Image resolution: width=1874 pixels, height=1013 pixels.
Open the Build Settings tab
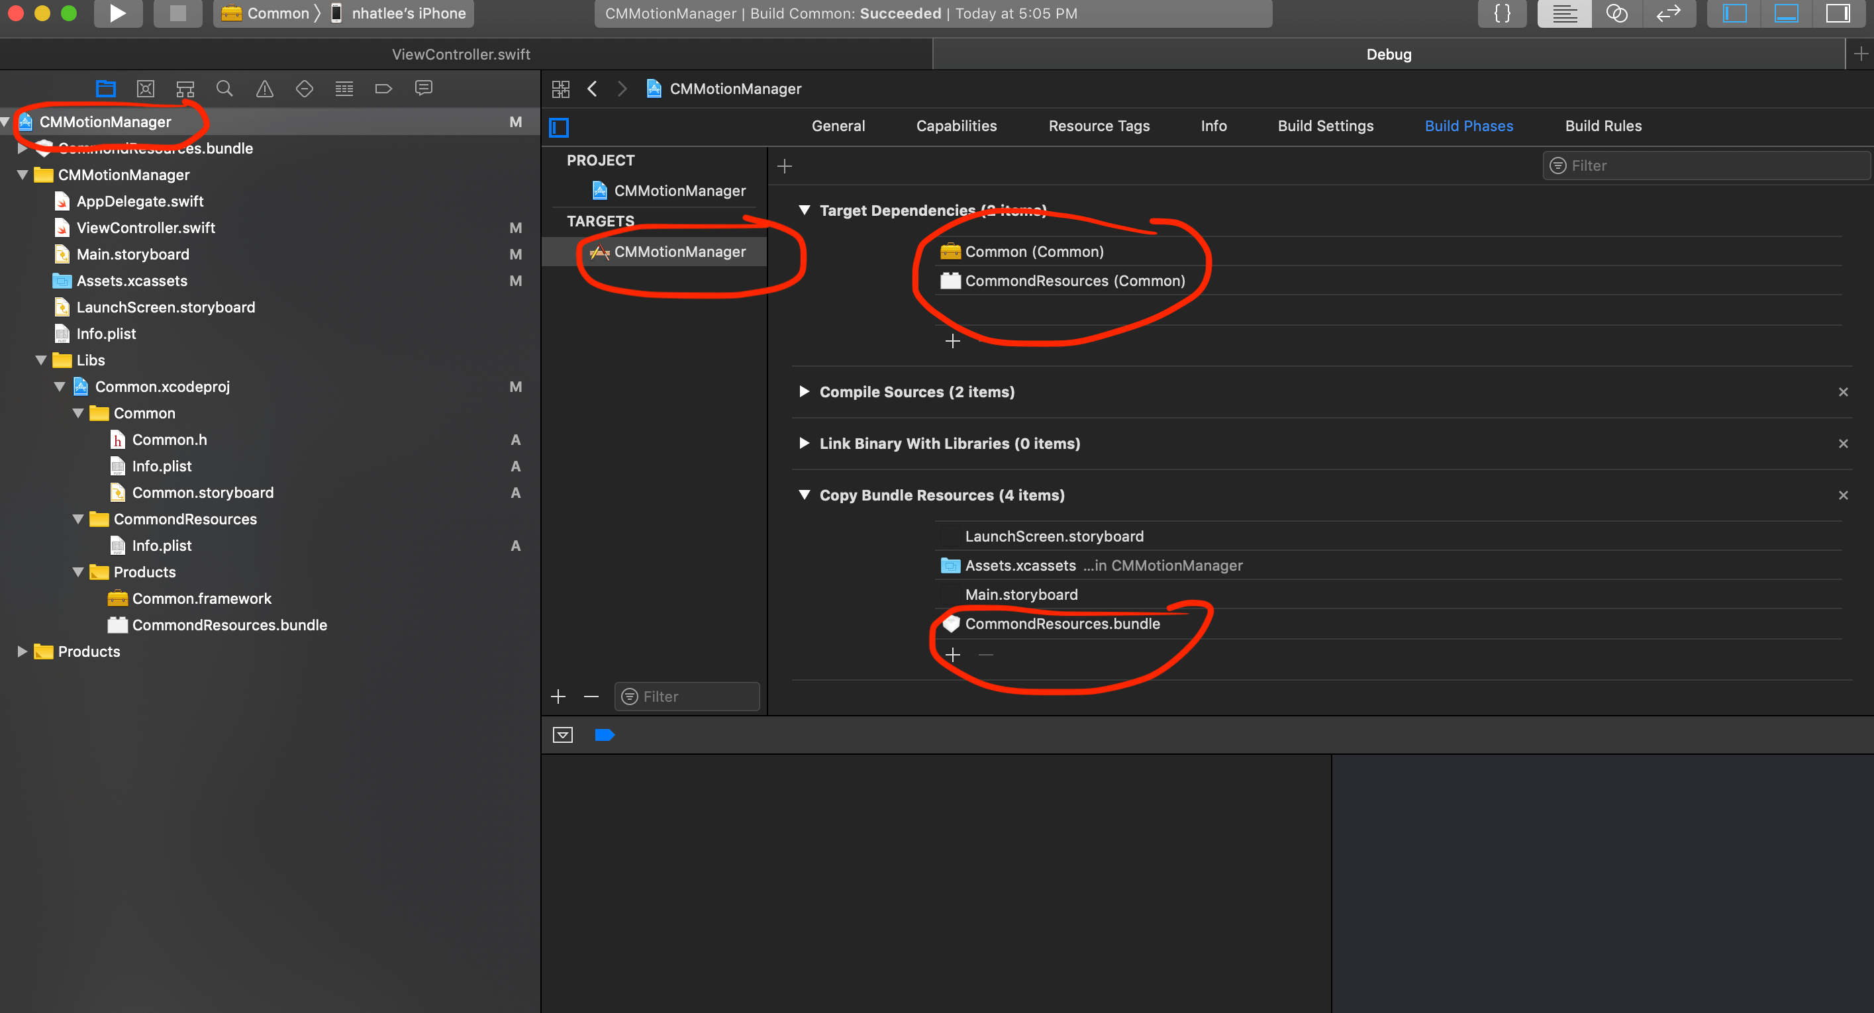1326,126
